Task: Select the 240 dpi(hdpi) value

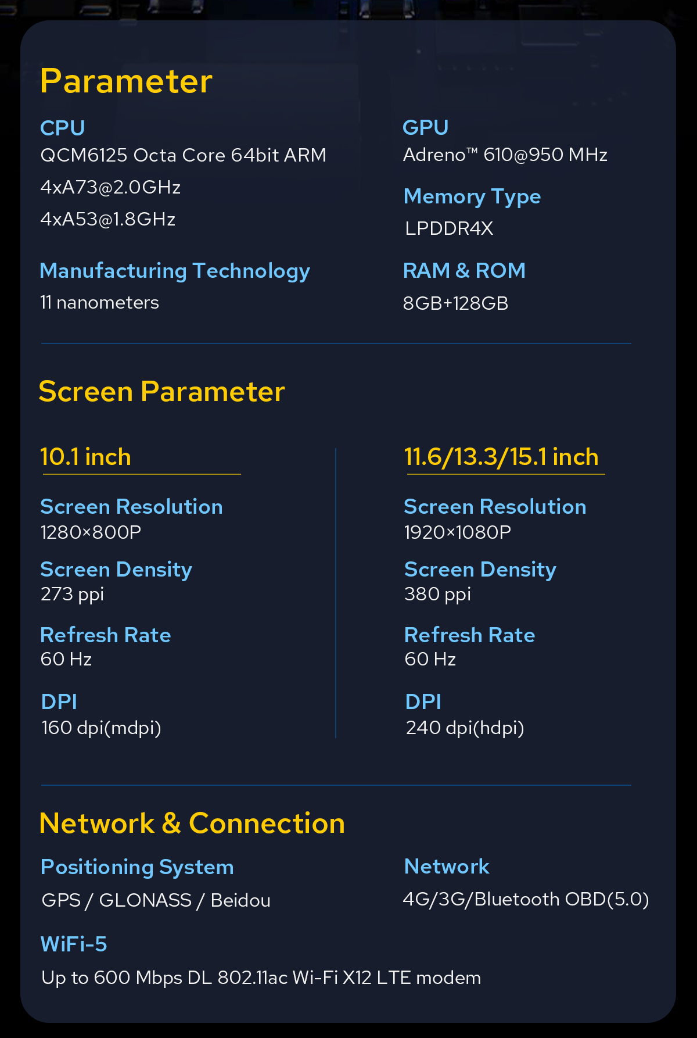Action: pyautogui.click(x=465, y=728)
